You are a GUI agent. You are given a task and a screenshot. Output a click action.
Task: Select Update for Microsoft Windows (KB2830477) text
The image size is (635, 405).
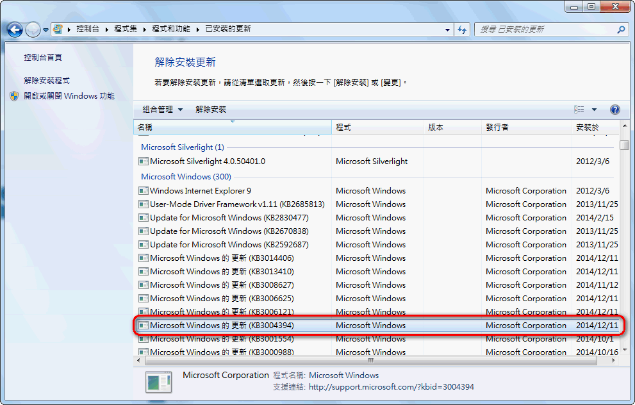(229, 217)
